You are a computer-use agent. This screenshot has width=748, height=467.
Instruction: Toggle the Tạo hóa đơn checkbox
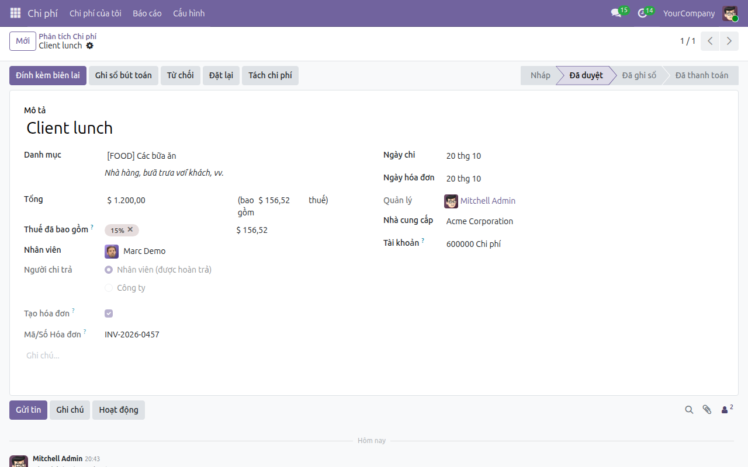point(109,313)
